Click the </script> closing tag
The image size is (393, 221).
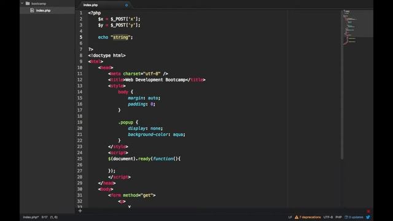[119, 177]
